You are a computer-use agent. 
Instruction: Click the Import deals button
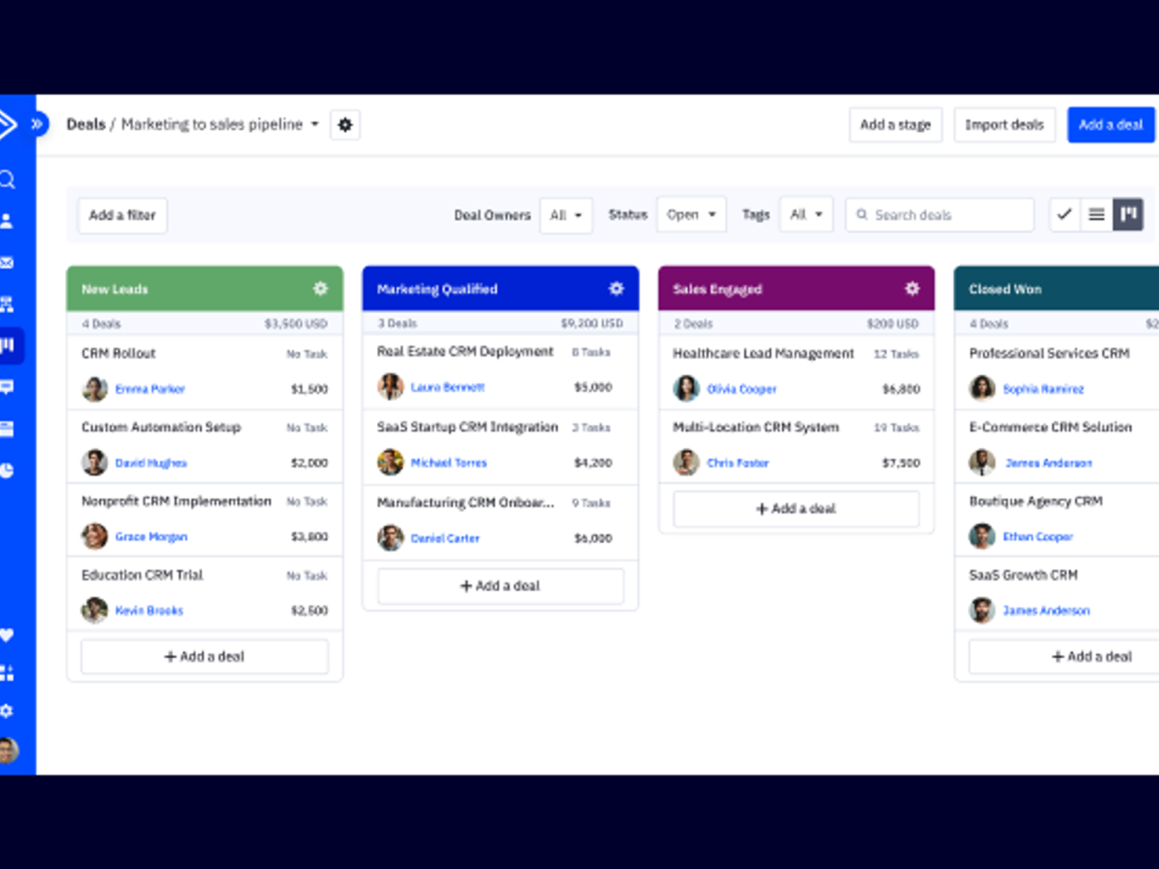pyautogui.click(x=1004, y=125)
